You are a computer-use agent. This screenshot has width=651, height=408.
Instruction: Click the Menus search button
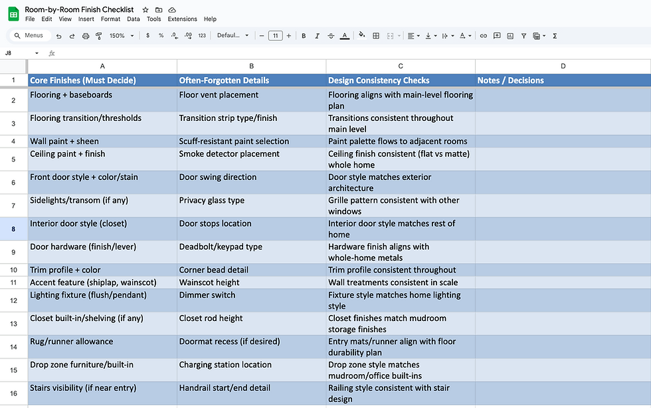tap(31, 36)
